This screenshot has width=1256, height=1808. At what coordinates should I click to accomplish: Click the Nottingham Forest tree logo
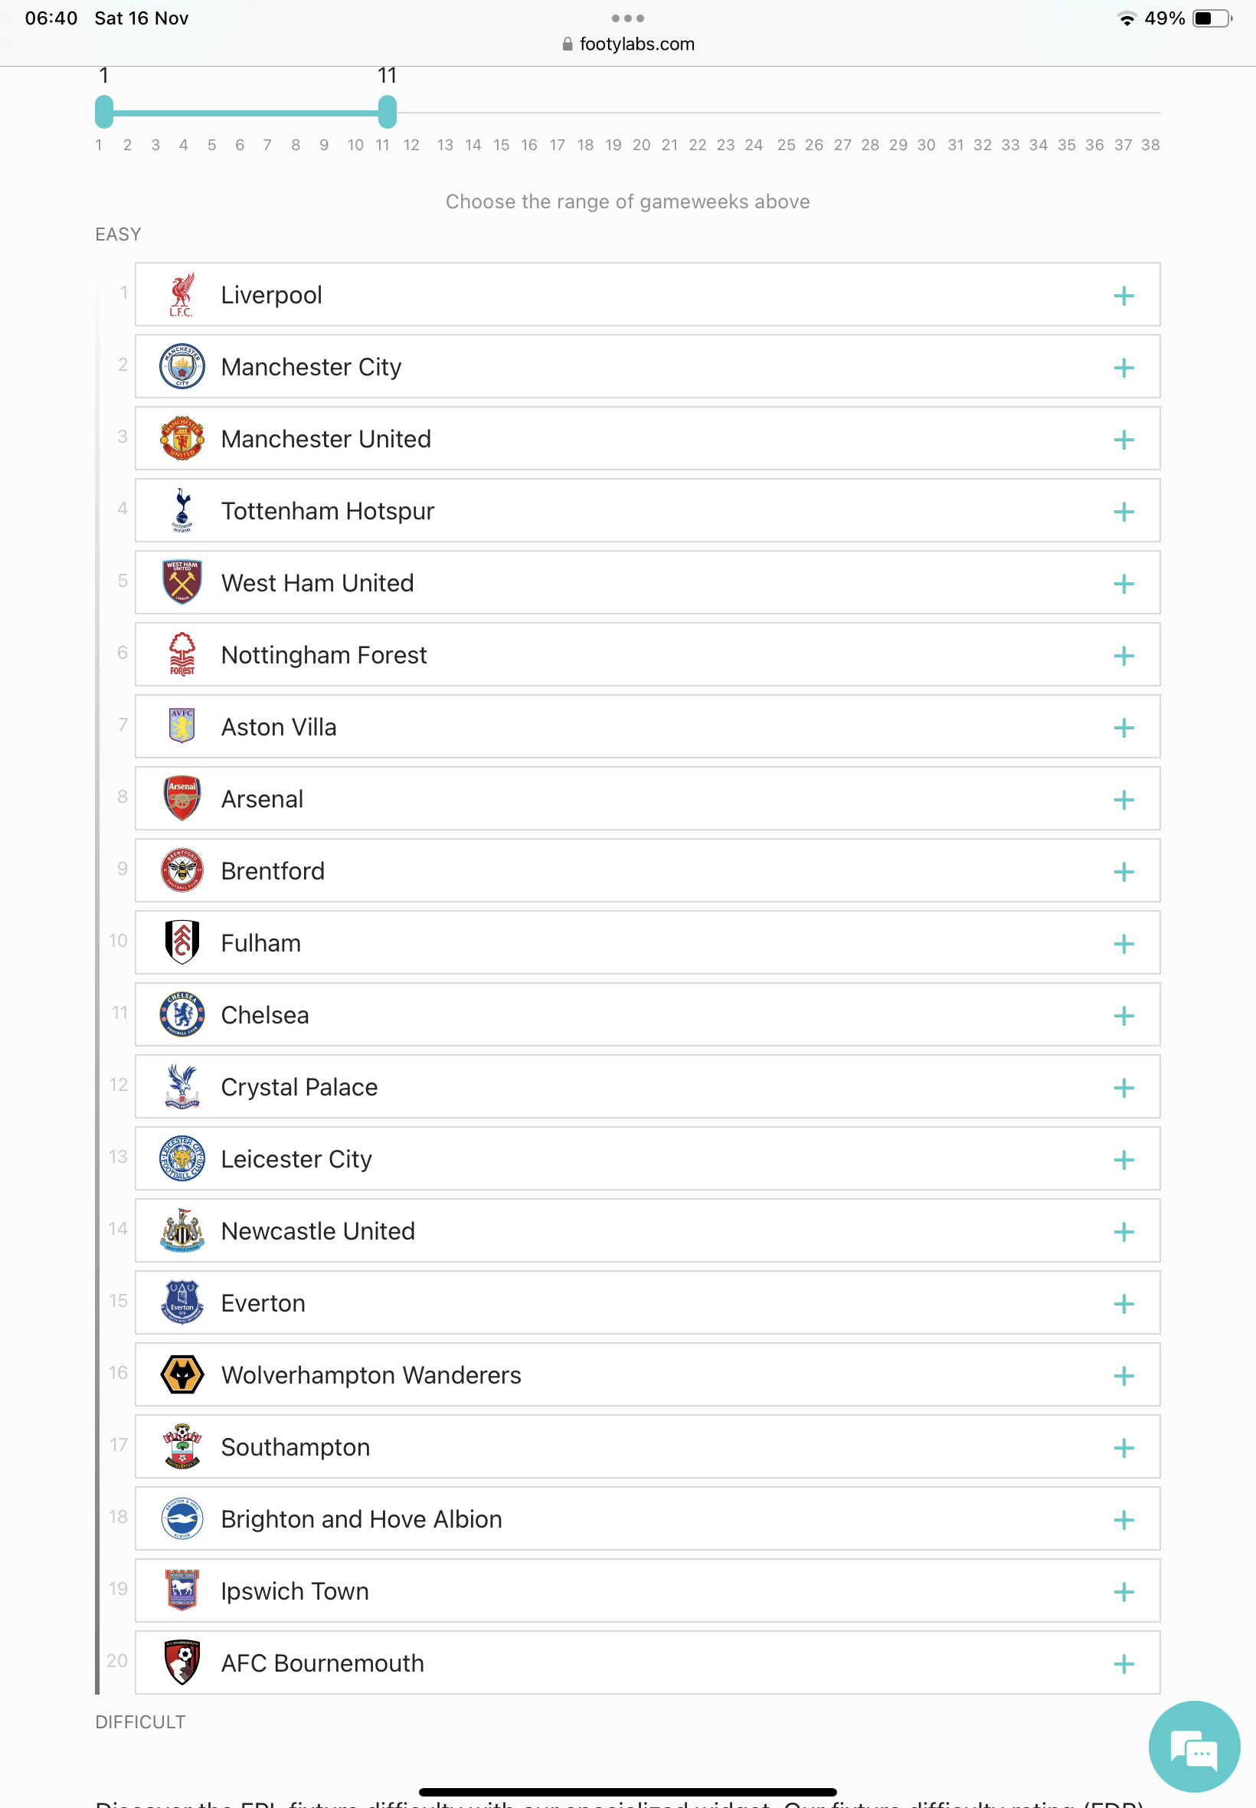(182, 655)
